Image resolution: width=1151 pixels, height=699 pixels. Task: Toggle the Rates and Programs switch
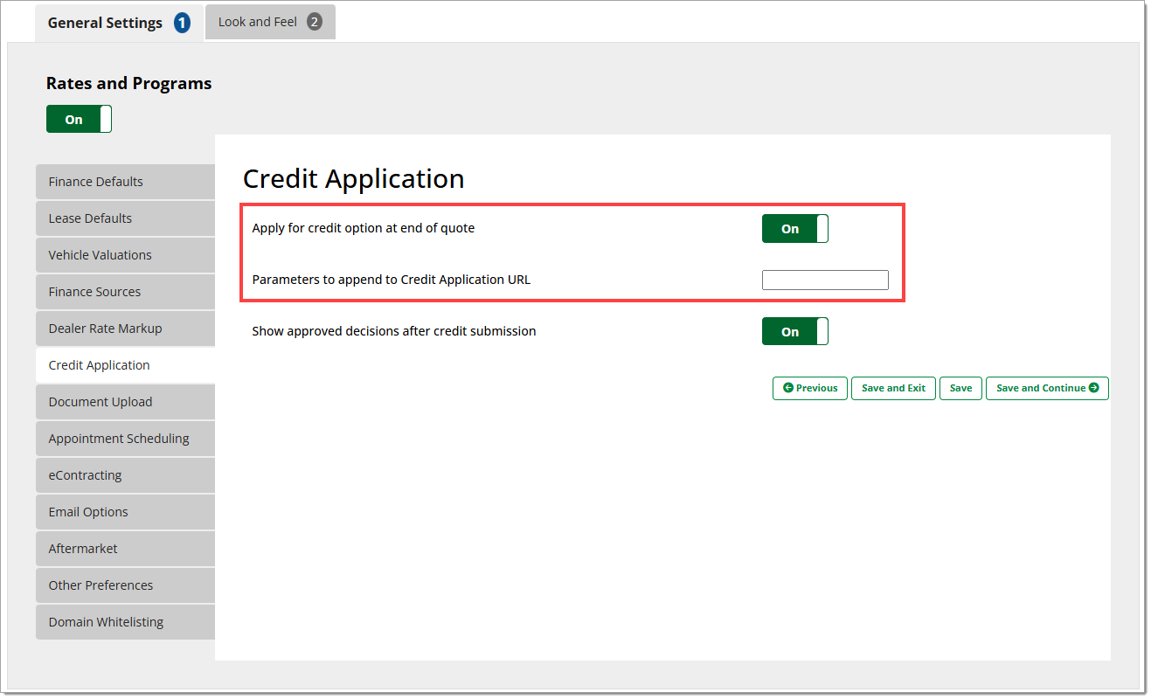pyautogui.click(x=79, y=120)
